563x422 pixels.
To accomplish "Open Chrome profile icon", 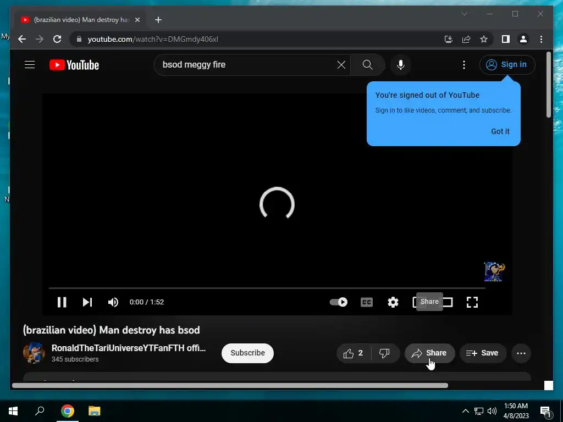I will [x=523, y=39].
